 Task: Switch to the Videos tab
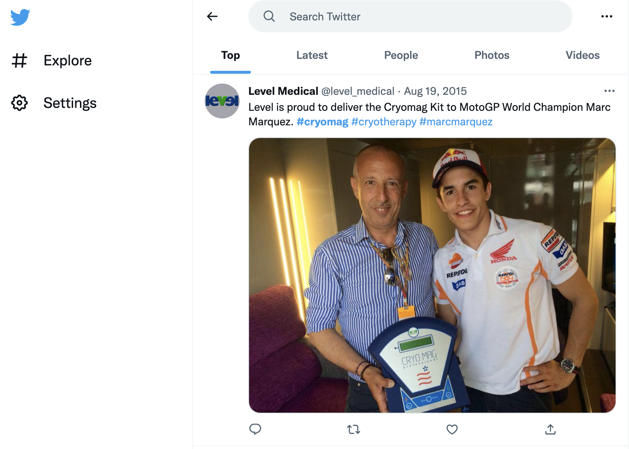click(x=582, y=55)
